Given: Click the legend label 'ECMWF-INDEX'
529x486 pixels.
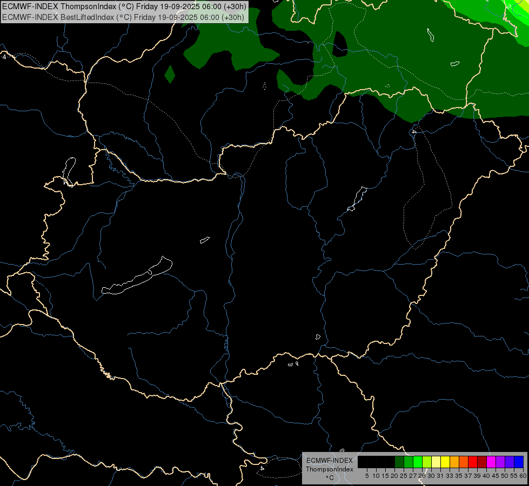Looking at the screenshot, I should (x=330, y=461).
